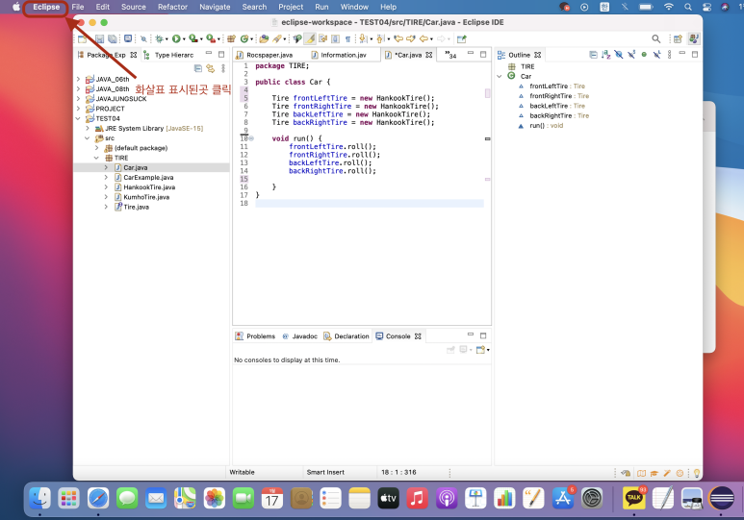The height and width of the screenshot is (520, 744).
Task: Click the Back navigation arrow
Action: [423, 38]
